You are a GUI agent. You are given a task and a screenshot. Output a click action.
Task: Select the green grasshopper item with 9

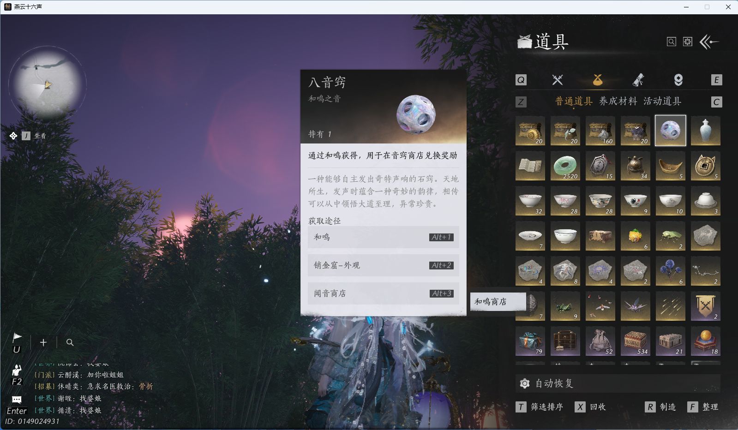[565, 306]
